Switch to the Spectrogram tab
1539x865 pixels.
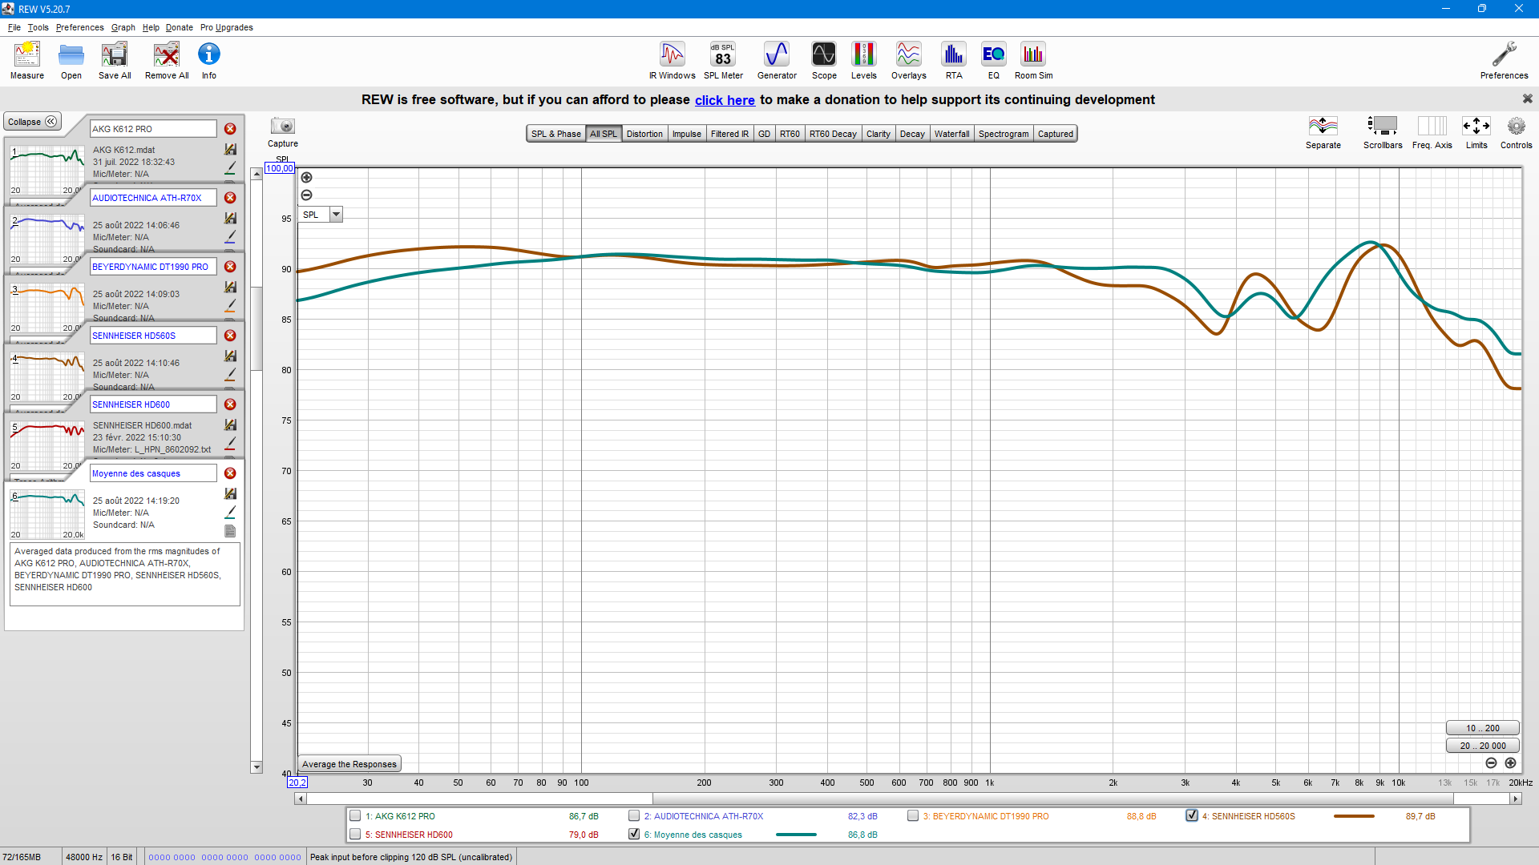point(1003,134)
